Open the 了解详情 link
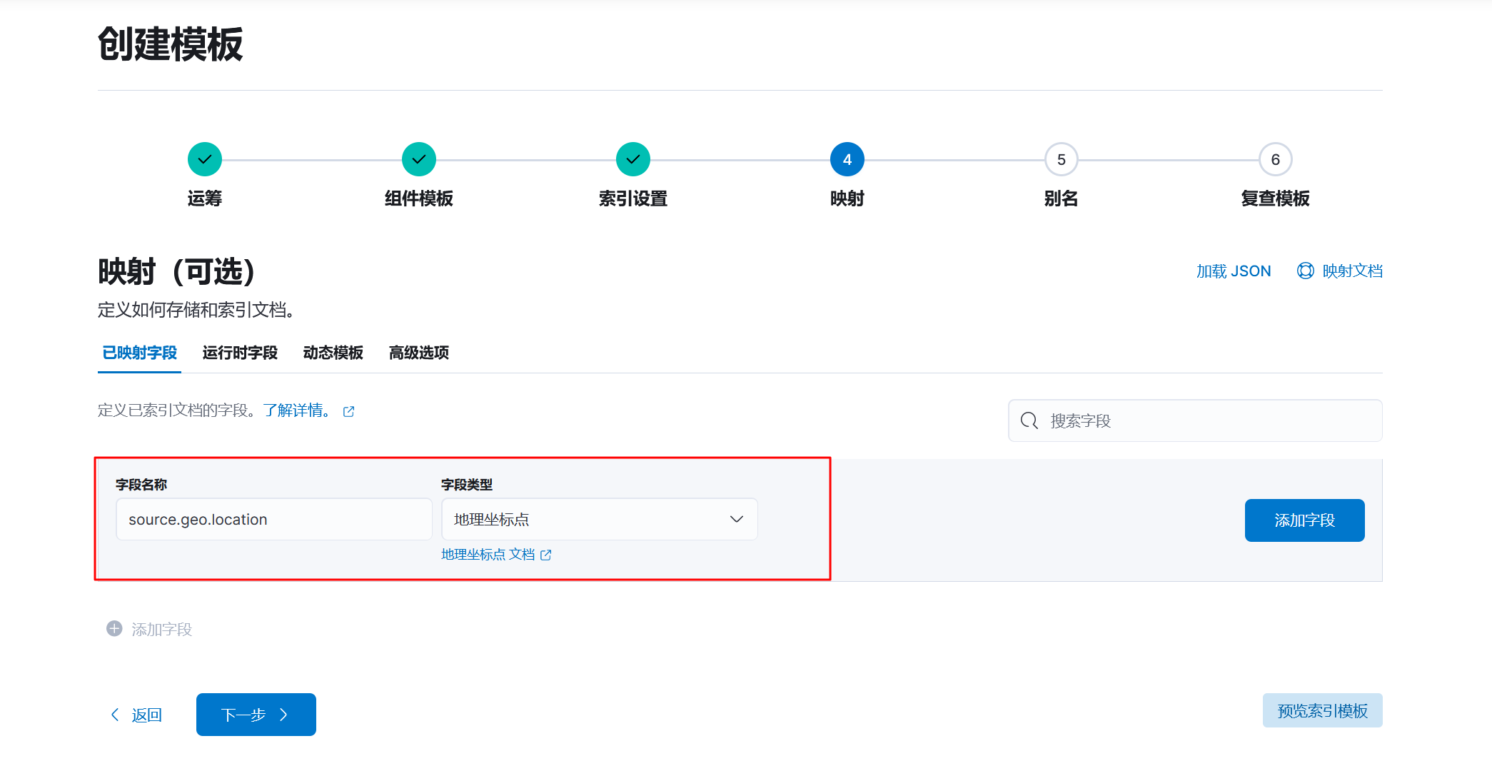This screenshot has height=771, width=1492. point(297,410)
